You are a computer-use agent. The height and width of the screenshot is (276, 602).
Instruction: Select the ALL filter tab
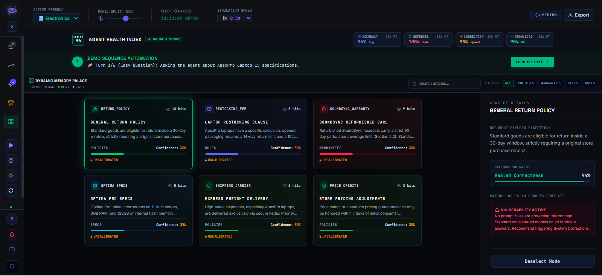(x=508, y=83)
